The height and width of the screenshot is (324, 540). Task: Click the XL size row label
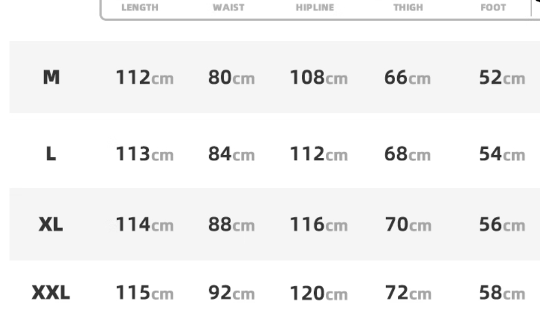[51, 225]
